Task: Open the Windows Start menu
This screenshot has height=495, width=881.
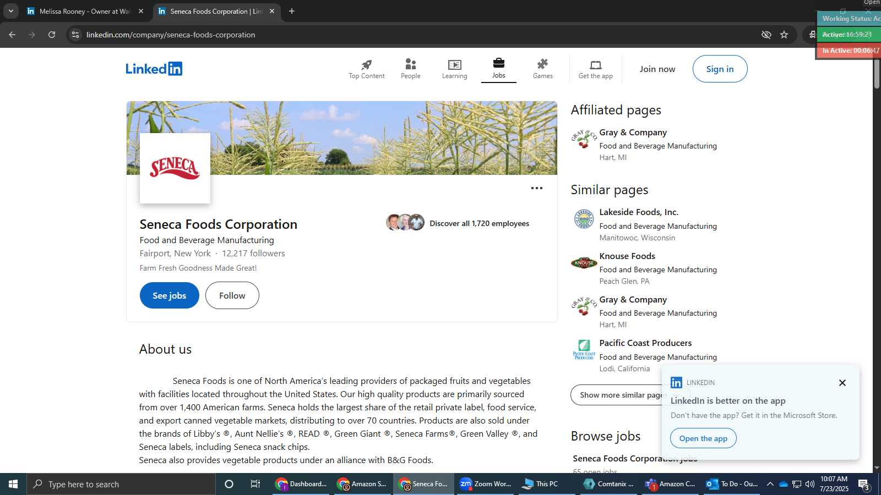Action: [13, 484]
